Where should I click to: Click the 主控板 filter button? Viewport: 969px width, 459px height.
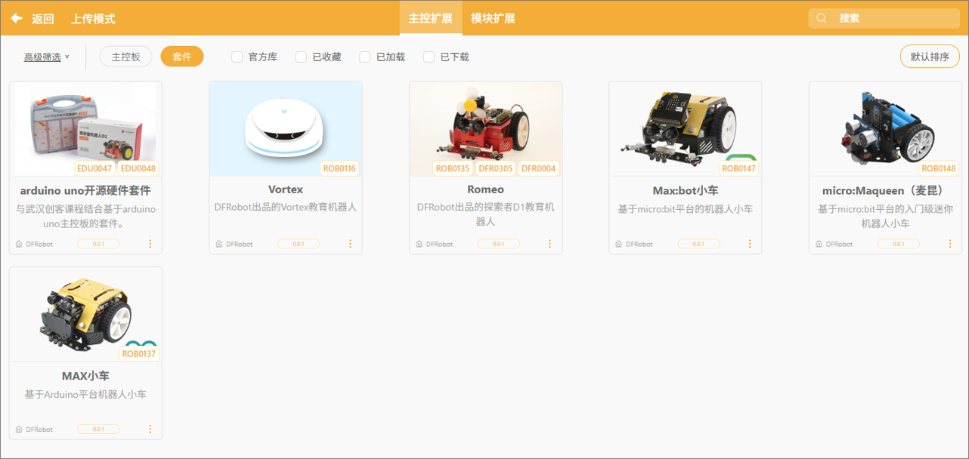click(x=125, y=57)
